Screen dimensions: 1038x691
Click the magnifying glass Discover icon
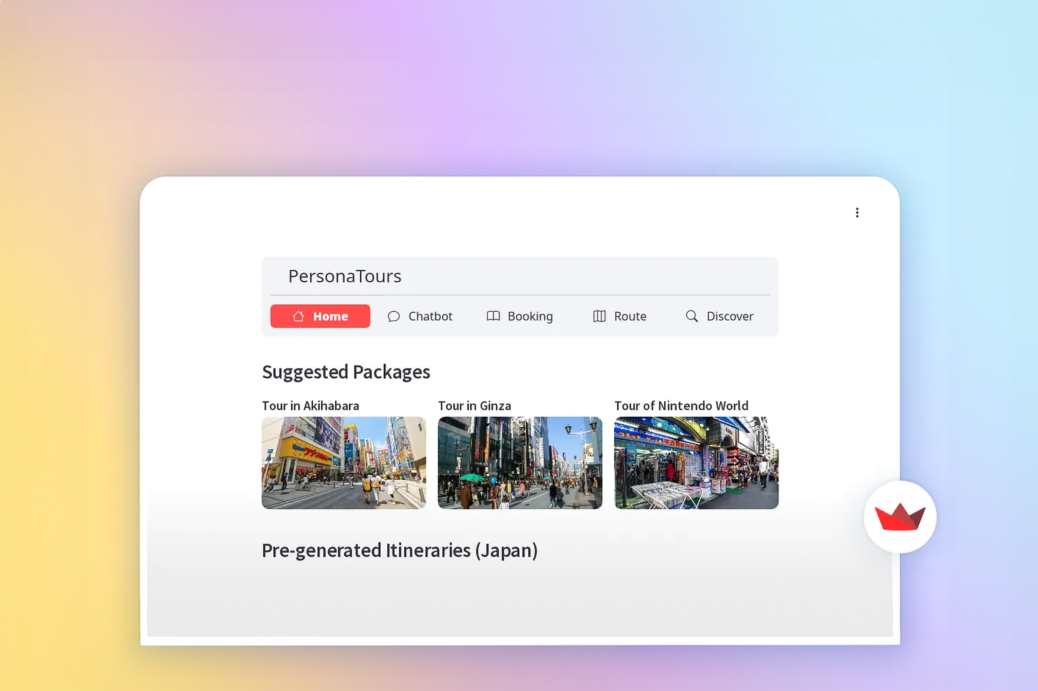pos(692,316)
